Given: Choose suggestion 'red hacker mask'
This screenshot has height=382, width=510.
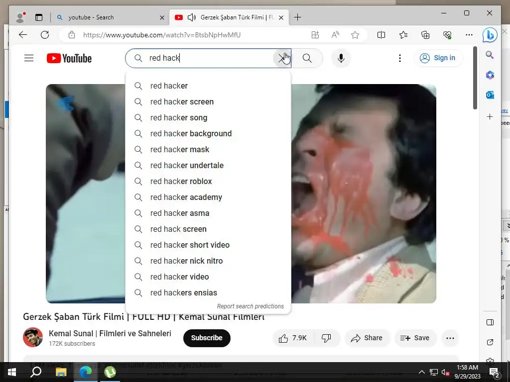Looking at the screenshot, I should [x=208, y=149].
